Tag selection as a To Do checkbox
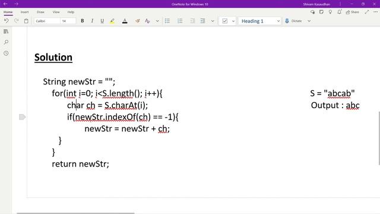 click(x=225, y=21)
